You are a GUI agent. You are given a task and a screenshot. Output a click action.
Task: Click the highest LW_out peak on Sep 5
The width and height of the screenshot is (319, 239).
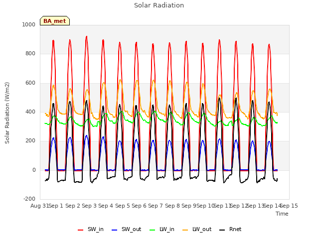[x=120, y=80]
